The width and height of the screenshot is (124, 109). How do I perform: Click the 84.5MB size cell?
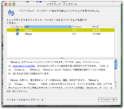pos(97,30)
